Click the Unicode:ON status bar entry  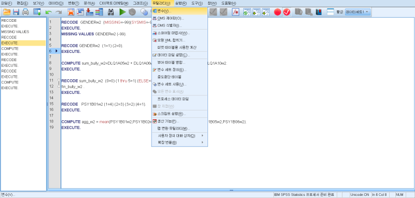tap(359, 194)
